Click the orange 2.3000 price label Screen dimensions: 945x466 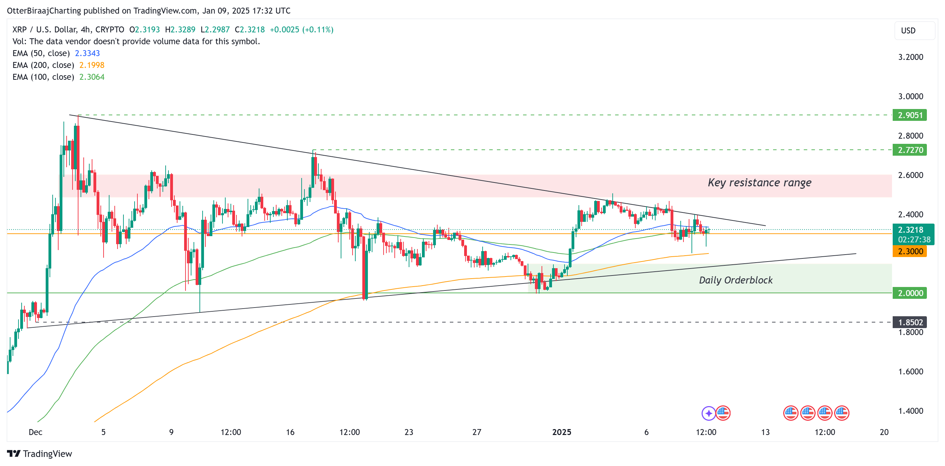click(x=909, y=251)
